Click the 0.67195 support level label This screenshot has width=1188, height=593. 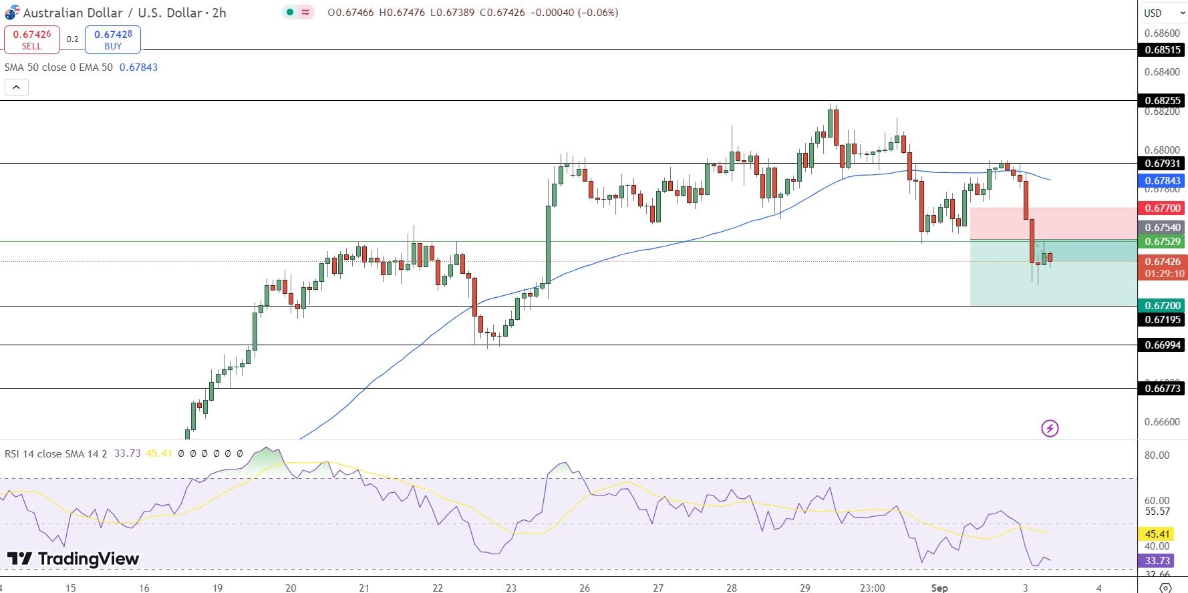click(1162, 320)
